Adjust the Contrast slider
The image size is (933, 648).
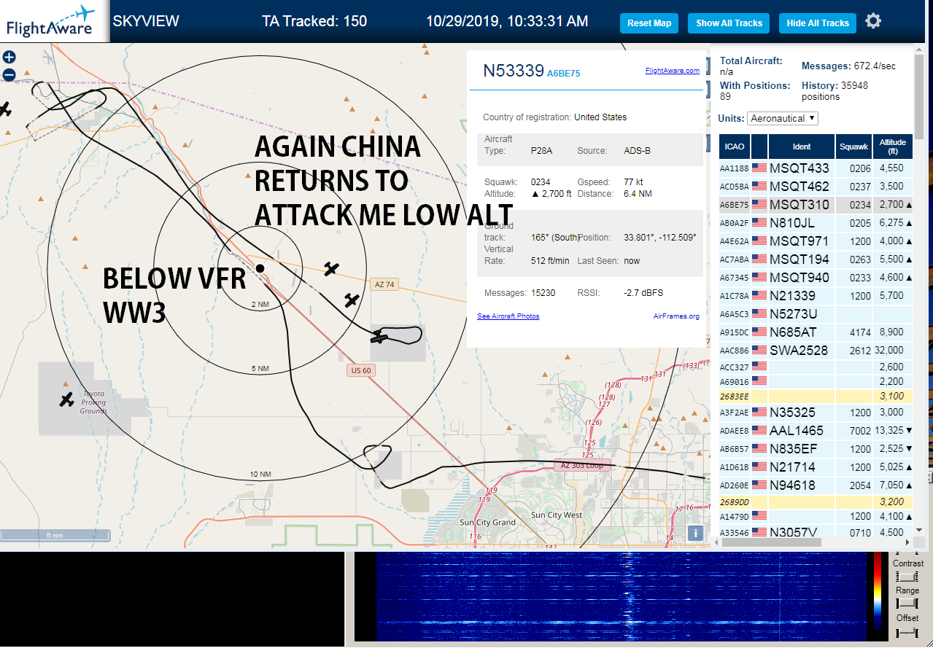coord(907,577)
